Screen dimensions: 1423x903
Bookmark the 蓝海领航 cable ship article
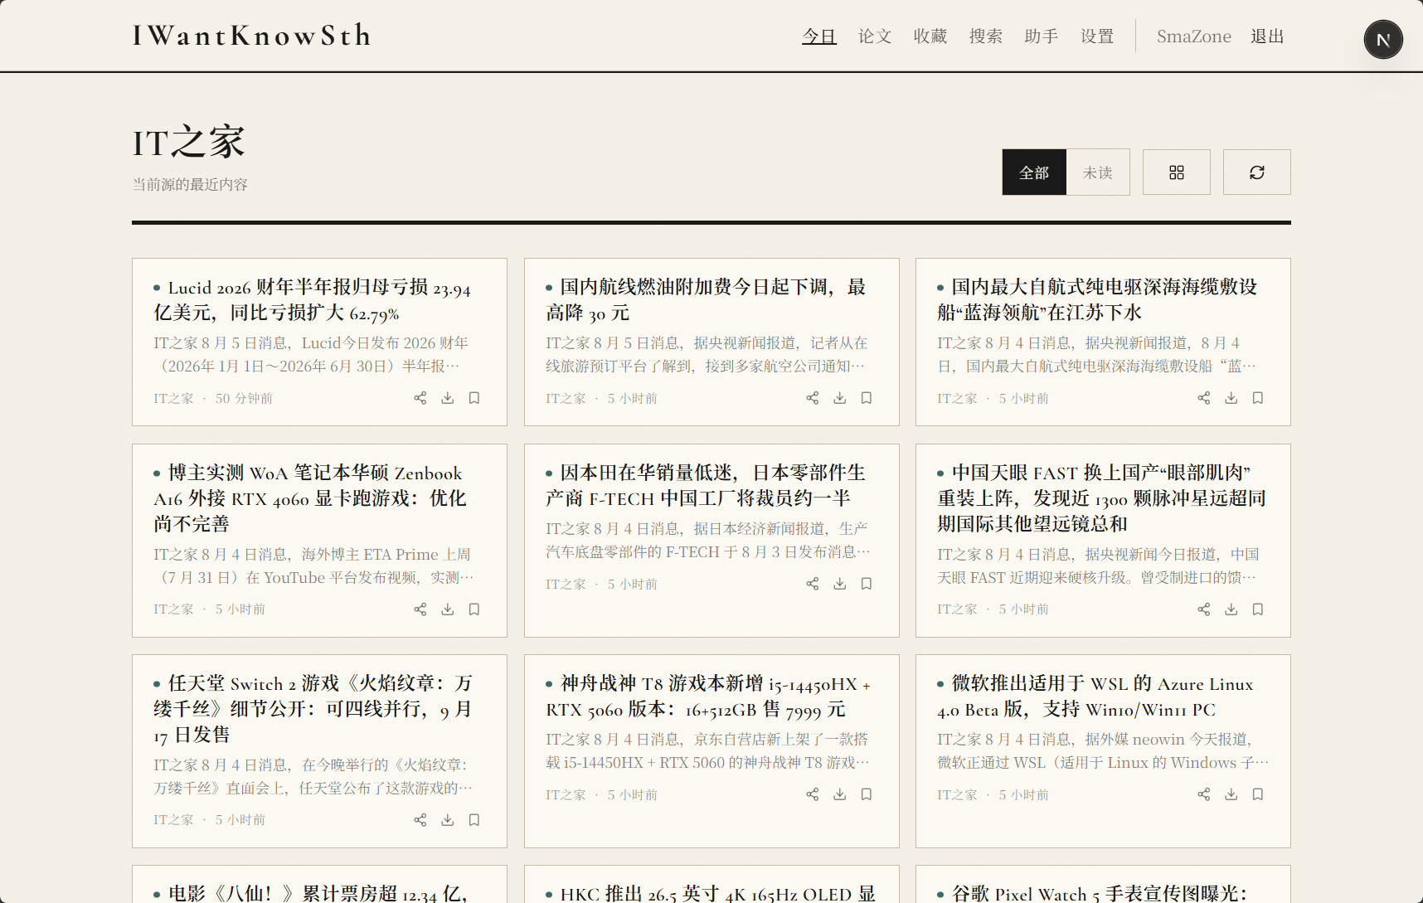[x=1258, y=398]
